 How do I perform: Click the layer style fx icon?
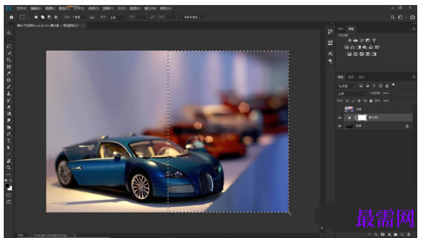(x=376, y=234)
